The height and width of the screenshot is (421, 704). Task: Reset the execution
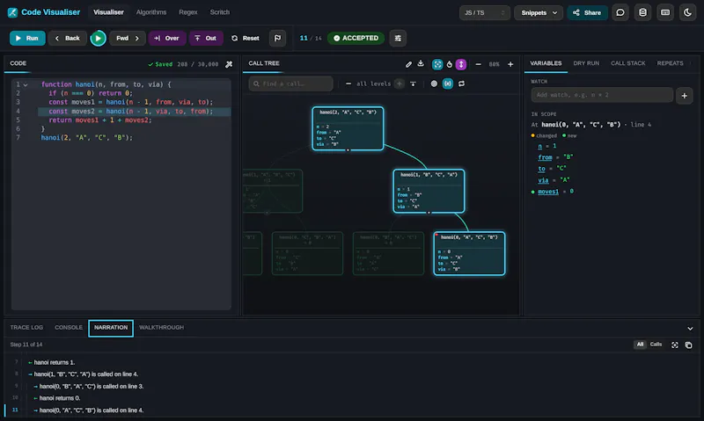246,38
